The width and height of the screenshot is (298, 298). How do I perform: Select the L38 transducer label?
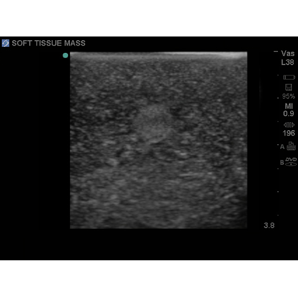point(288,62)
